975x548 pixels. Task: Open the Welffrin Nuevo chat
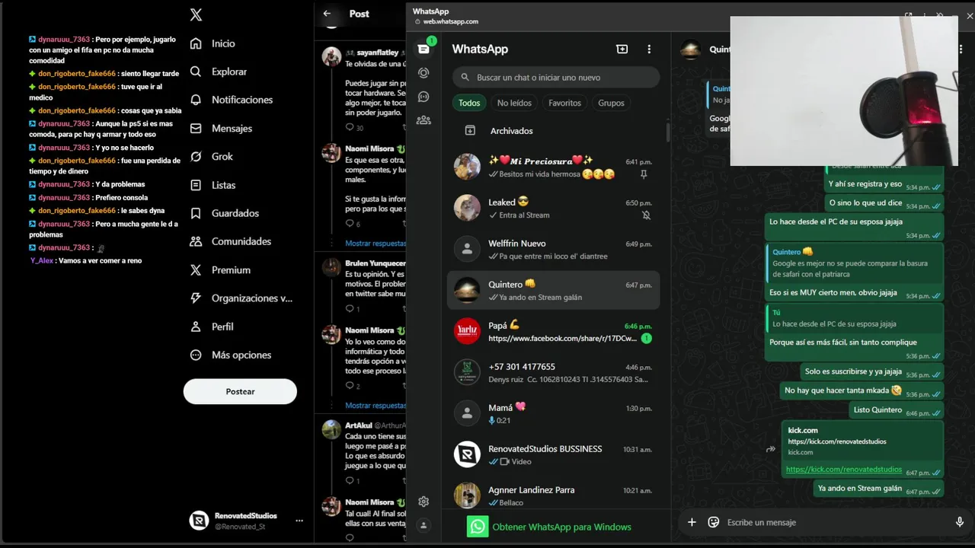pyautogui.click(x=554, y=250)
